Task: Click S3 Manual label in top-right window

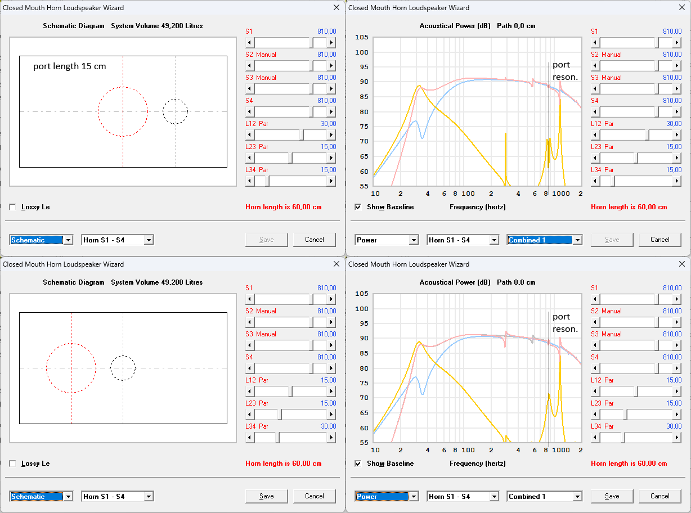Action: [606, 78]
